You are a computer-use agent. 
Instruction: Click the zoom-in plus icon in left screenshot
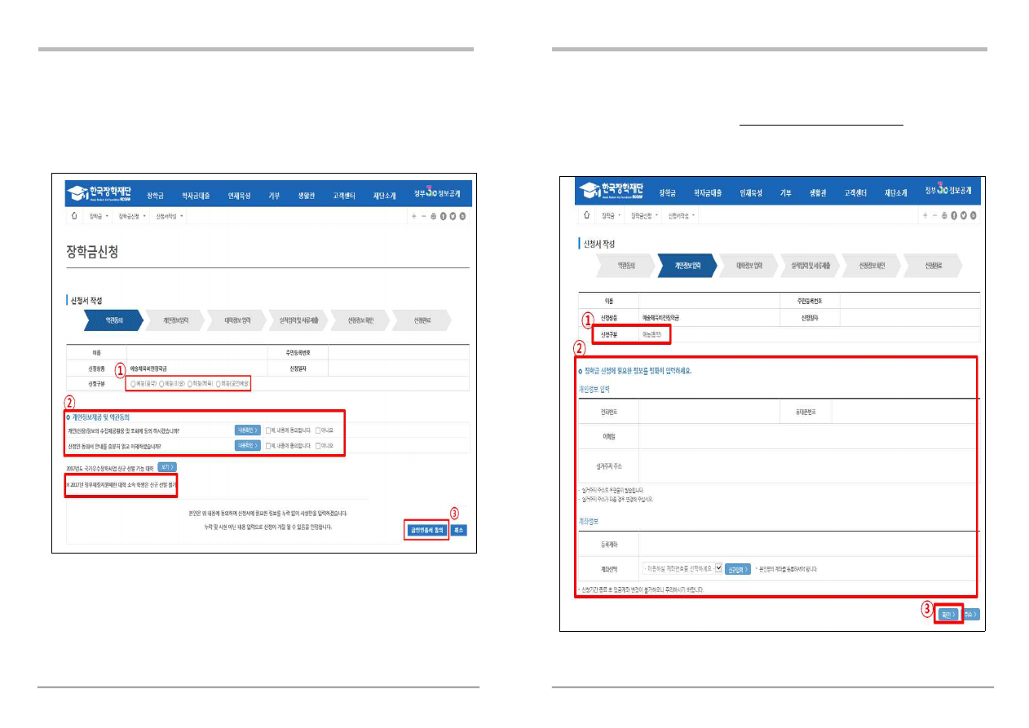pyautogui.click(x=413, y=217)
